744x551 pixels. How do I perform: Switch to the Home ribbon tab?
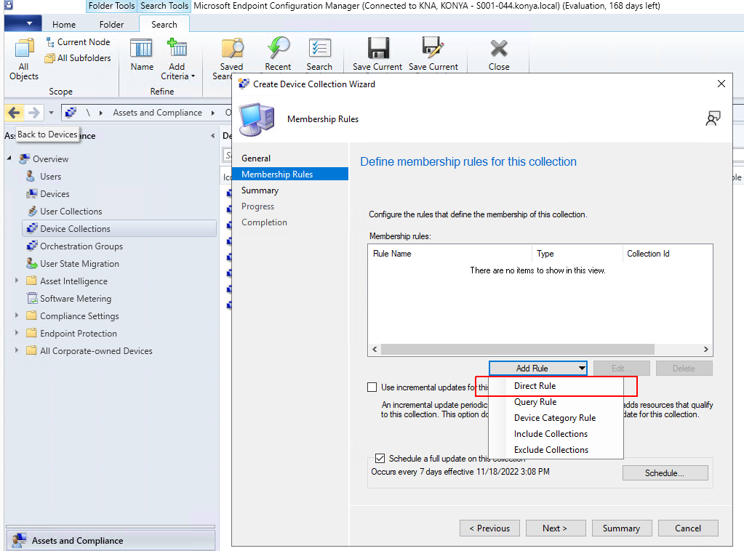click(64, 24)
